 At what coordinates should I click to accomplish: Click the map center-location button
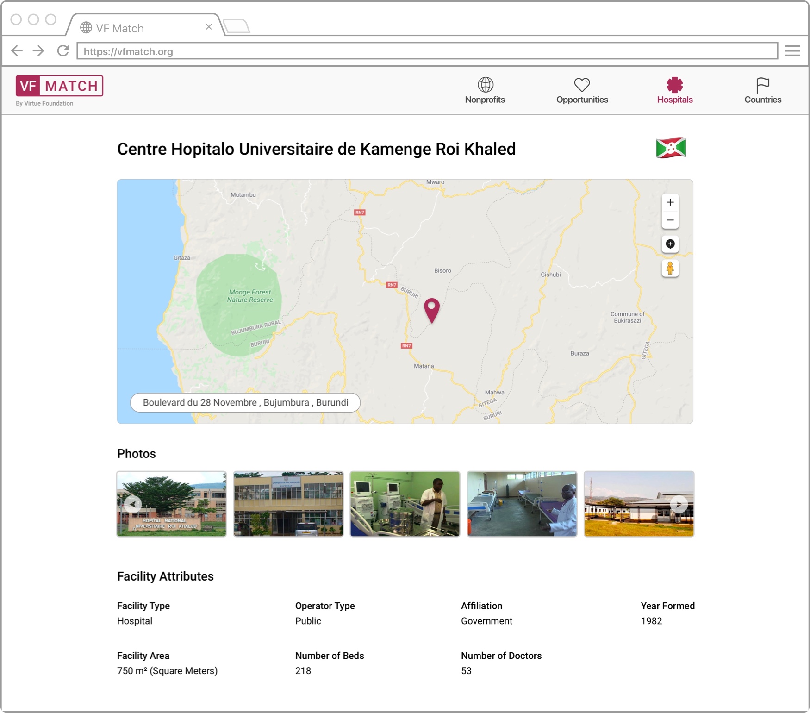(x=670, y=244)
